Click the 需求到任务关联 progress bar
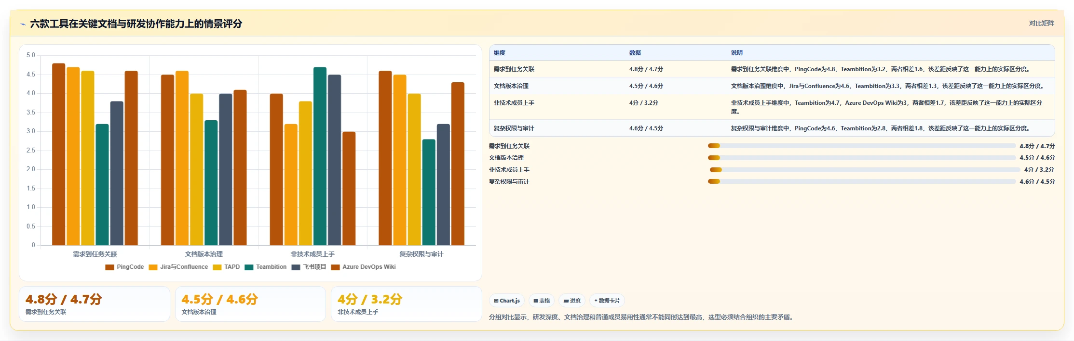The height and width of the screenshot is (341, 1074). [x=862, y=146]
